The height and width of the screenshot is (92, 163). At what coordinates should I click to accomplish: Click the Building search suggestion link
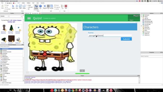click(10, 22)
